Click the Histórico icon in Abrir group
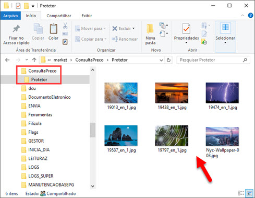Screen dimensions: 255x198 tap(204, 42)
